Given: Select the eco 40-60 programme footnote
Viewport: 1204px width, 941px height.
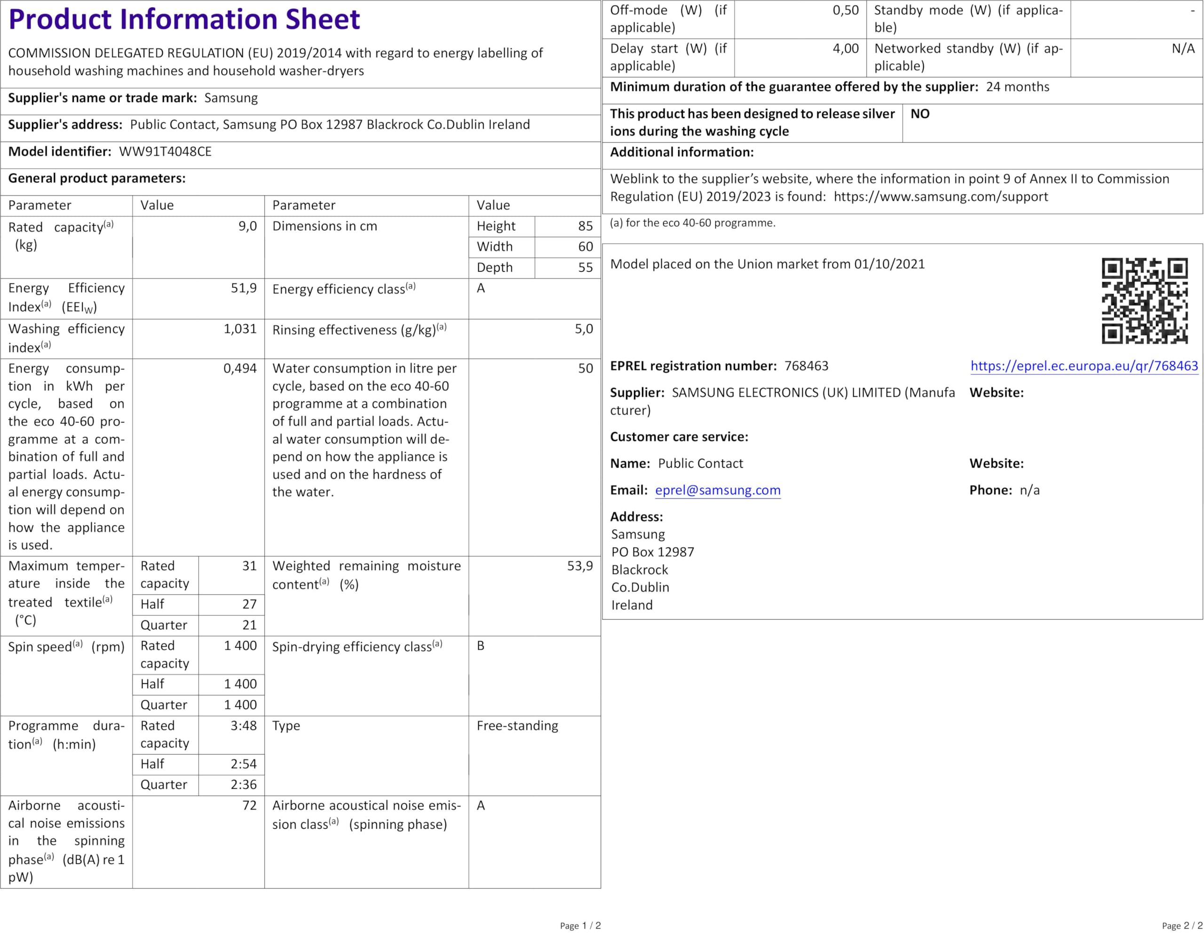Looking at the screenshot, I should click(692, 223).
